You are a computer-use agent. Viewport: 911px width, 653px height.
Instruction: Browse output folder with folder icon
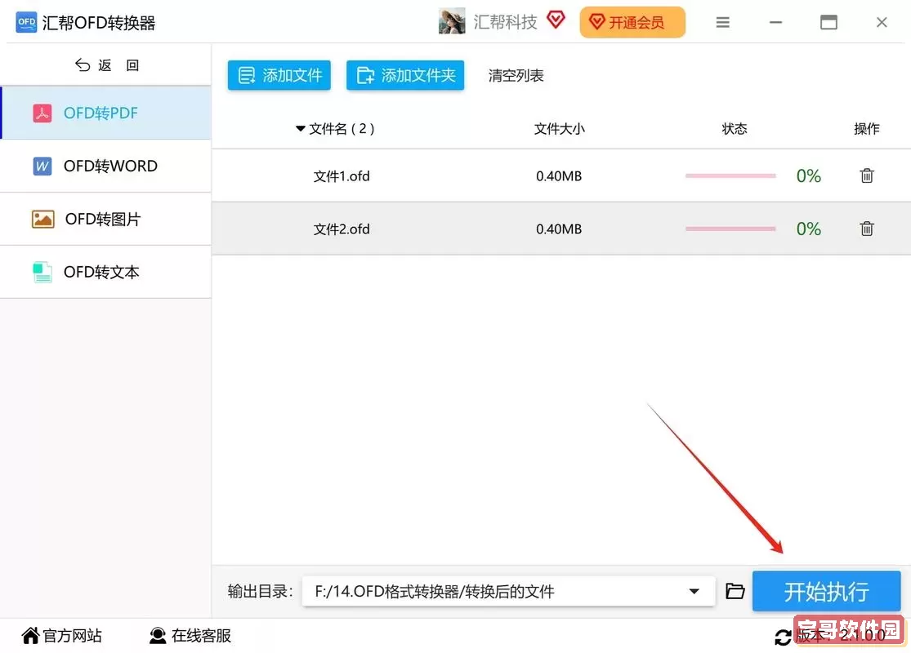click(x=735, y=591)
